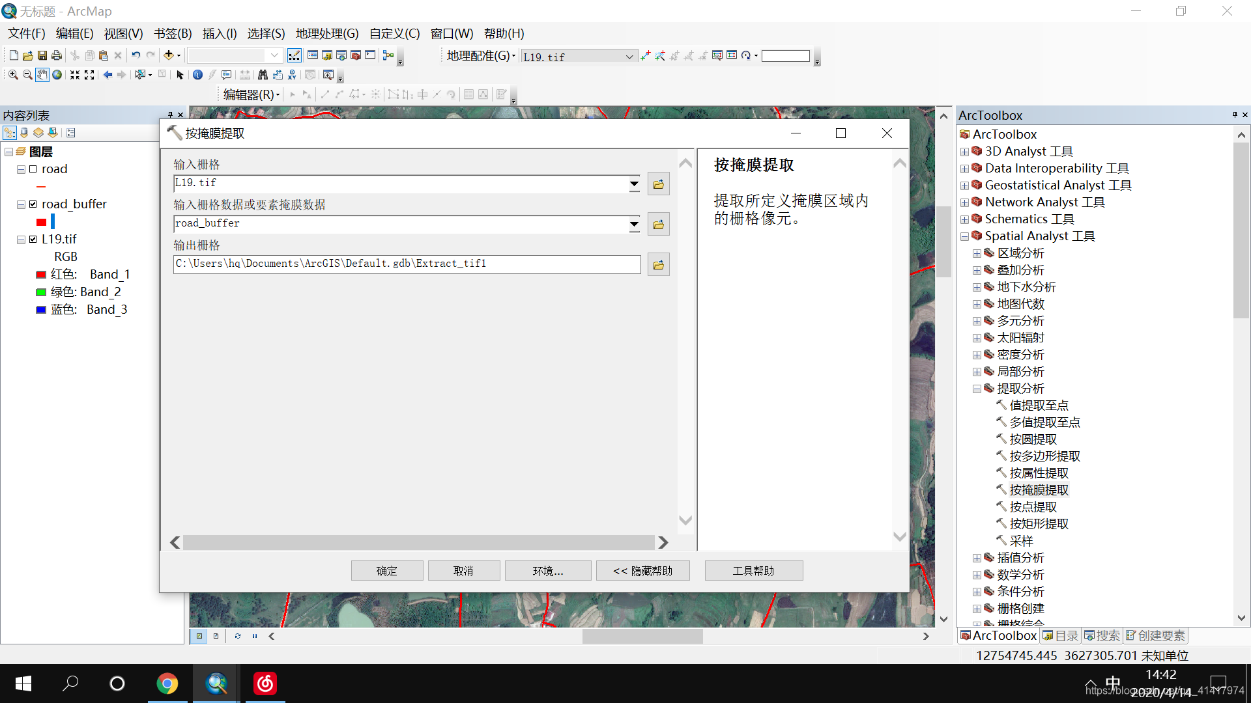1251x703 pixels.
Task: Click the 确定 button
Action: [387, 571]
